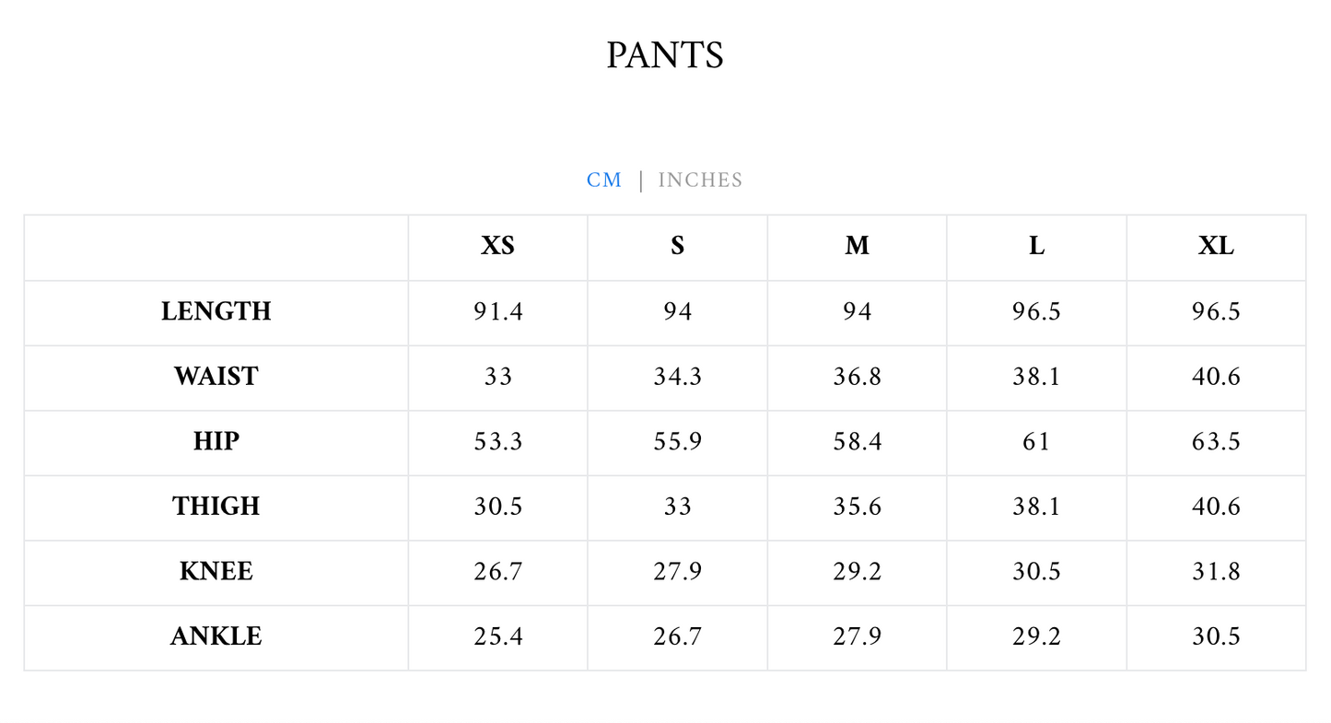Select the XS size column header
Viewport: 1331px width, 723px height.
pyautogui.click(x=497, y=247)
